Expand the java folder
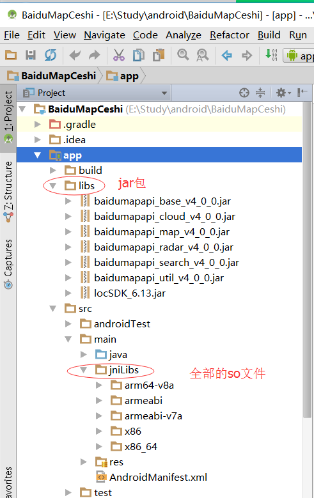The height and width of the screenshot is (498, 314). 84,354
